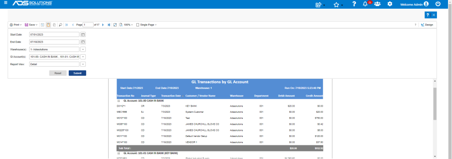Click the $750.00 credit amount
Image resolution: width=452 pixels, height=159 pixels.
pos(319,118)
